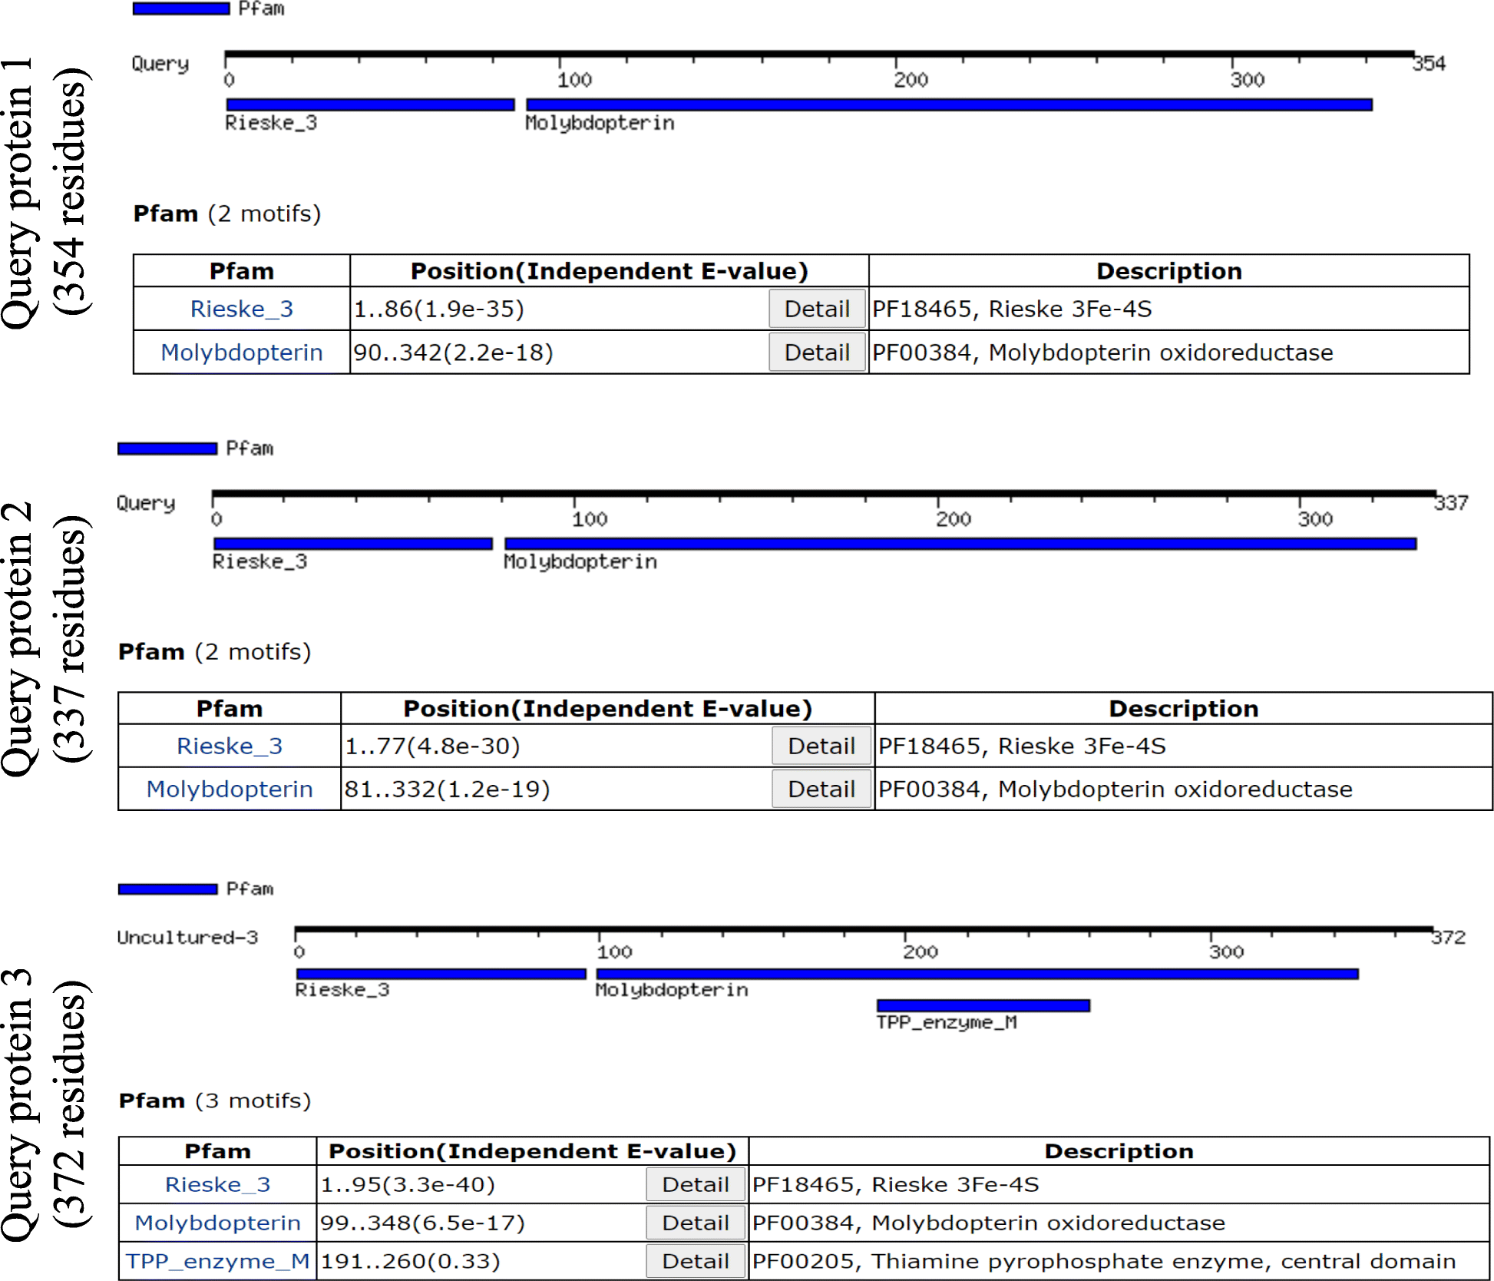Click Detail button for 99..348(6.5e-17) row
Viewport: 1494px width, 1281px height.
pyautogui.click(x=696, y=1223)
